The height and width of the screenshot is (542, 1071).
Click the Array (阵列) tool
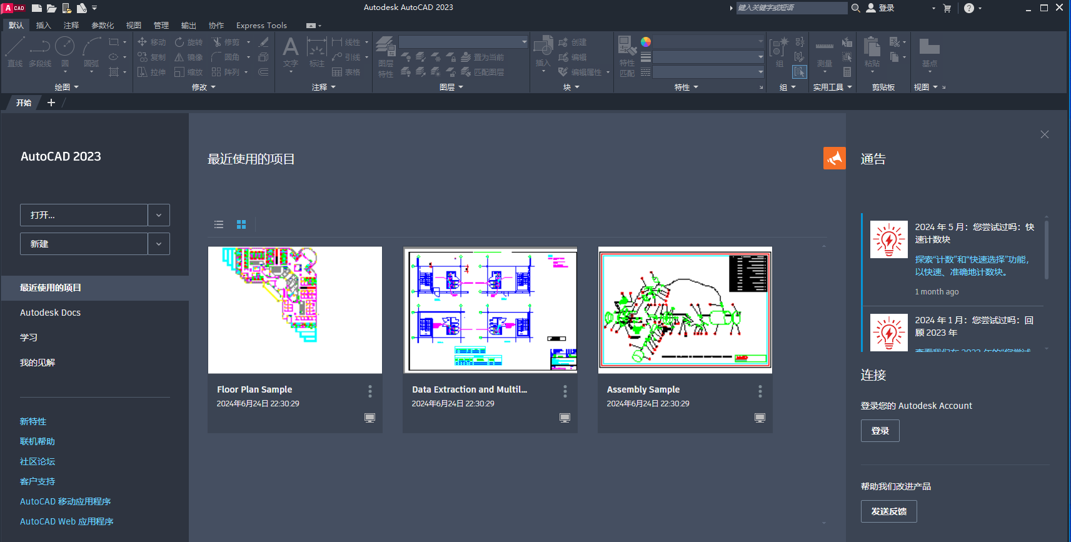click(226, 72)
